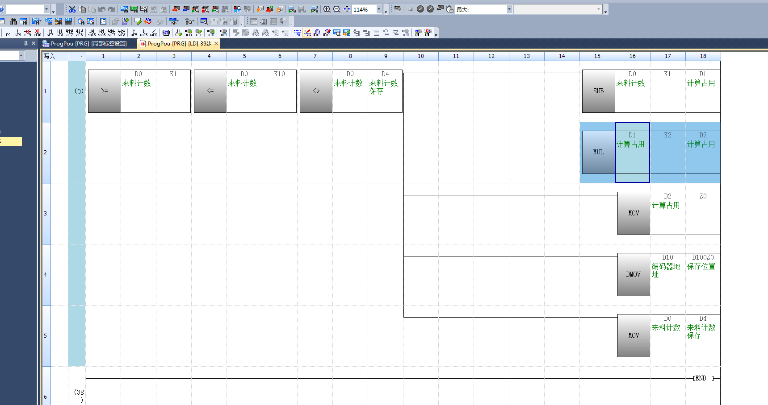This screenshot has height=405, width=768.
Task: Select the K2 operand cell in row 2
Action: [667, 152]
